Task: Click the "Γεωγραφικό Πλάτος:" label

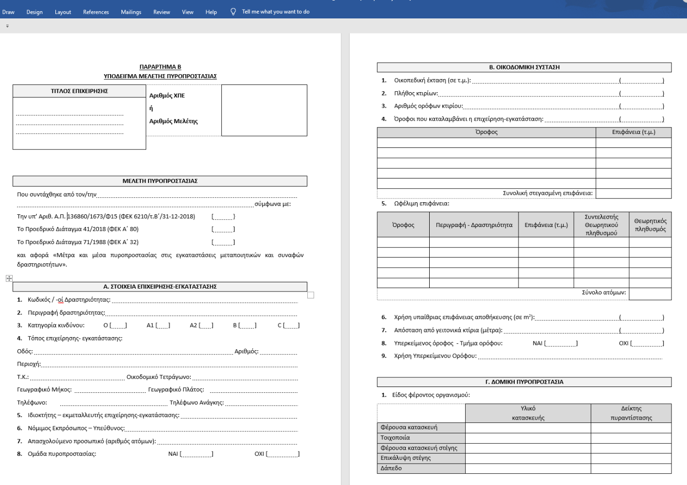Action: [176, 389]
